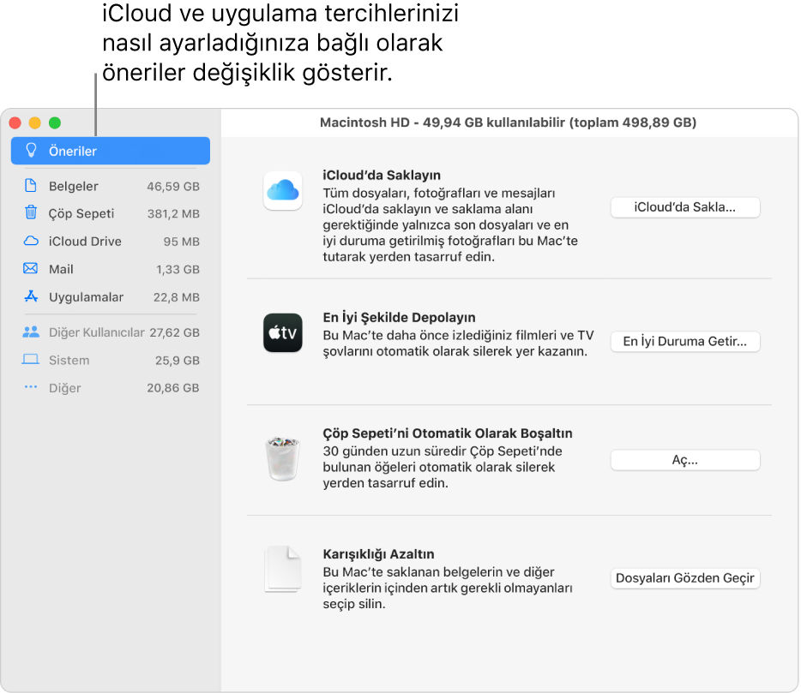Click the Apple TV app icon
Screen dimensions: 801x693
coord(282,332)
